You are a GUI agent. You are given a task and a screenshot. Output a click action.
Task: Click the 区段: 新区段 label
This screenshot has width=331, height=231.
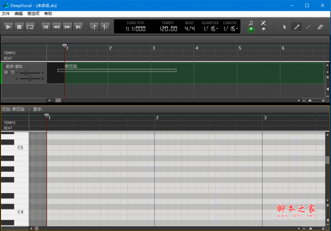pyautogui.click(x=13, y=109)
